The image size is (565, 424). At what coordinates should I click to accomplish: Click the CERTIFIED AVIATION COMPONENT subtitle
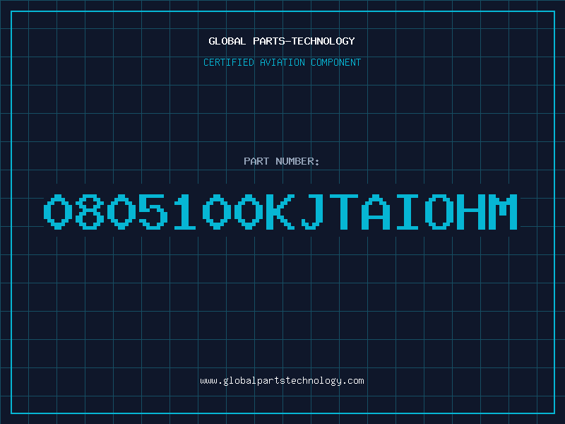pyautogui.click(x=282, y=62)
